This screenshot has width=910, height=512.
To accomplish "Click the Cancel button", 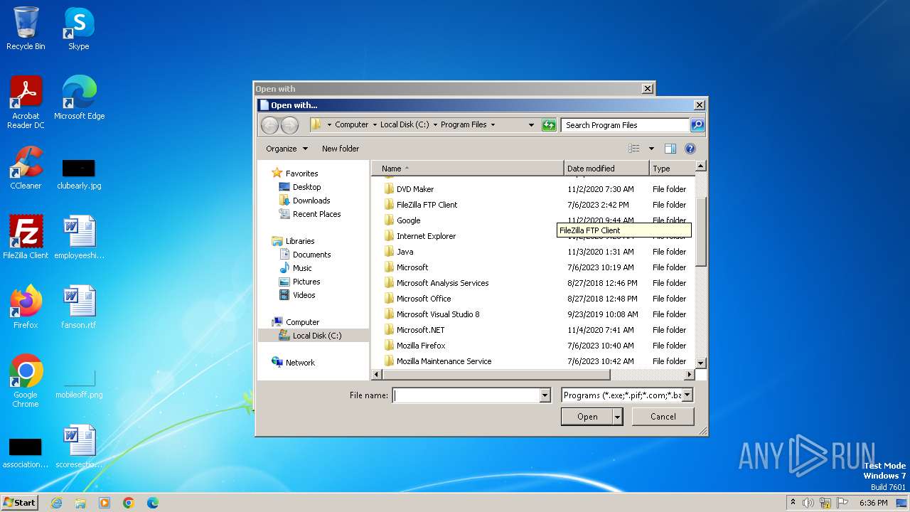I will point(663,417).
